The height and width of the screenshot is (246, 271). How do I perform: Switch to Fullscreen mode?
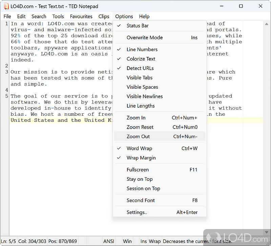(160, 170)
